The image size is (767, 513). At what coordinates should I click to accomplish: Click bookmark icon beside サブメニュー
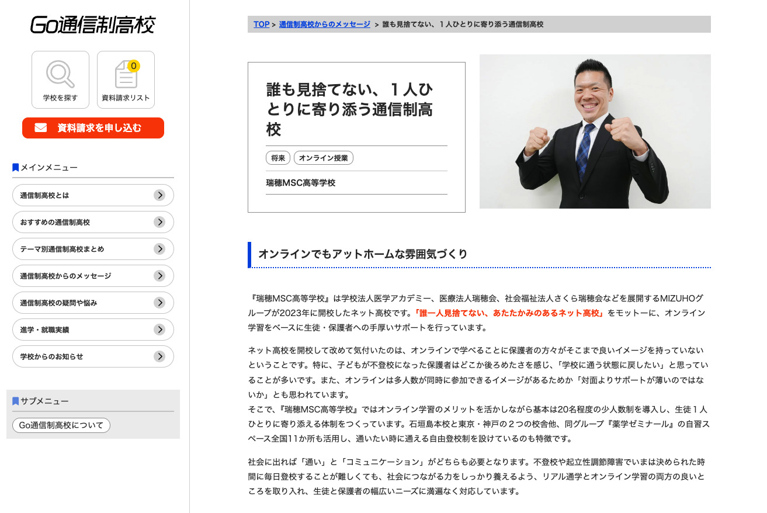pyautogui.click(x=16, y=401)
